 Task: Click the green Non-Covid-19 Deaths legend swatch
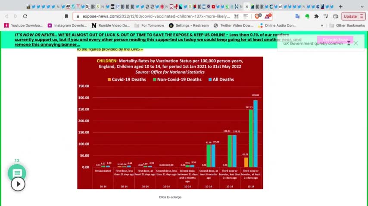coord(154,79)
